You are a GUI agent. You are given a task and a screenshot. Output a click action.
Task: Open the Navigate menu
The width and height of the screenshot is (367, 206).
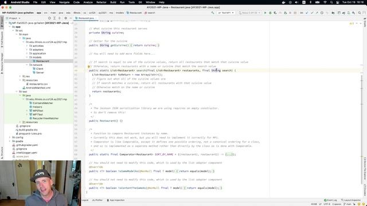point(64,2)
